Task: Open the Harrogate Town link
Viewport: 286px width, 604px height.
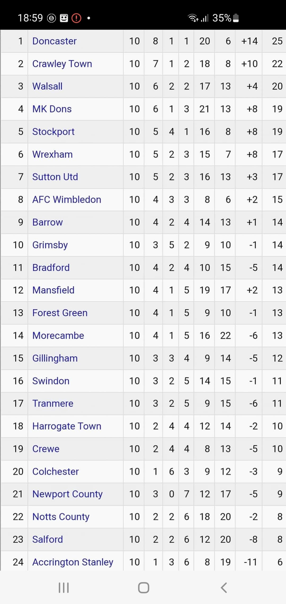Action: (x=67, y=426)
